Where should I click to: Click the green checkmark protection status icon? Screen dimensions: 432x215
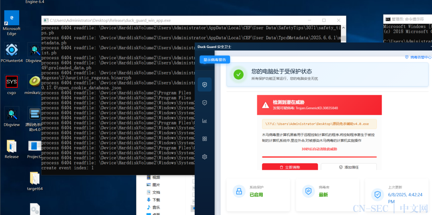(238, 74)
